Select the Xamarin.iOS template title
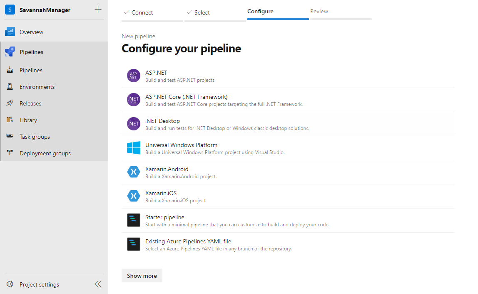 [161, 193]
